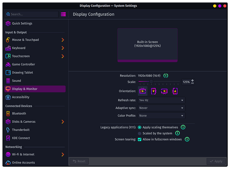Image resolution: width=230 pixels, height=169 pixels.
Task: Click the Game Controller icon
Action: (x=8, y=64)
